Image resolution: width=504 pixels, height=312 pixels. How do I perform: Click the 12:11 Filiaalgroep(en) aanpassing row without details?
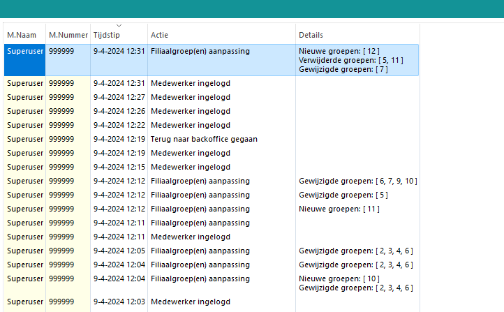(212, 223)
